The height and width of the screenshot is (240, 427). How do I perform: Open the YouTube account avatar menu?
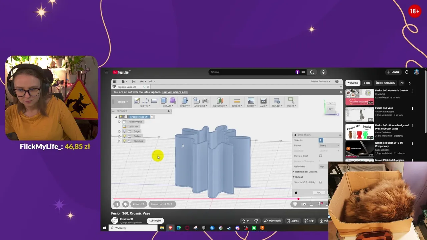tap(416, 72)
